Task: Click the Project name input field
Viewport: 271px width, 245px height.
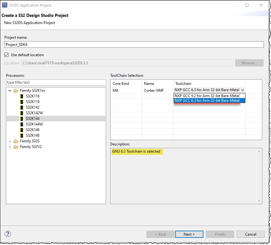Action: tap(134, 45)
